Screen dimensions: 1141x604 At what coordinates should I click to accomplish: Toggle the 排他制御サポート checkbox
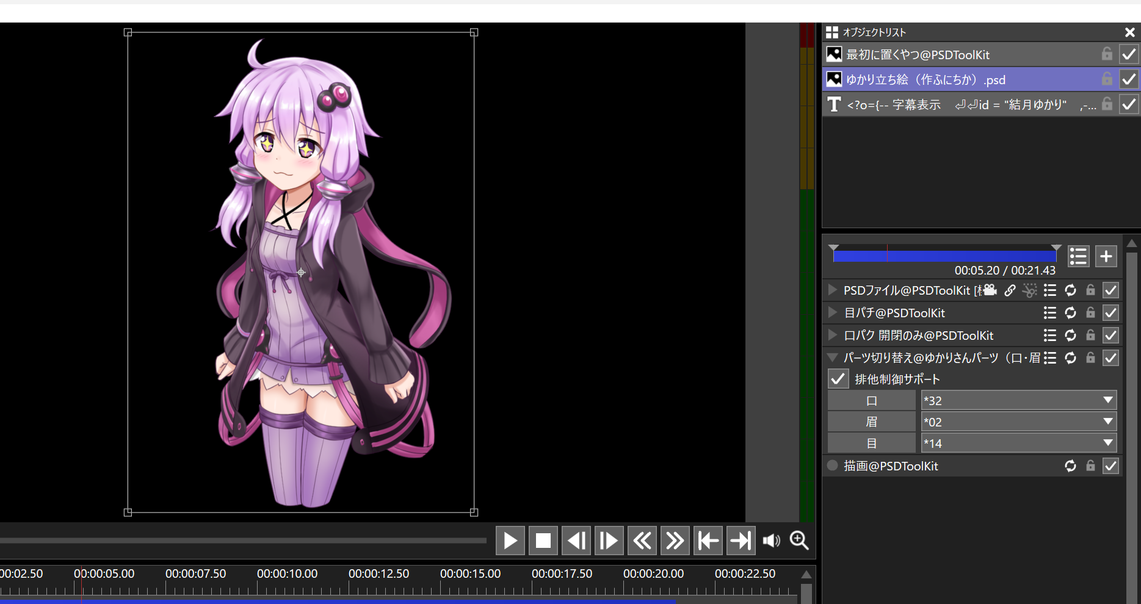click(x=838, y=379)
